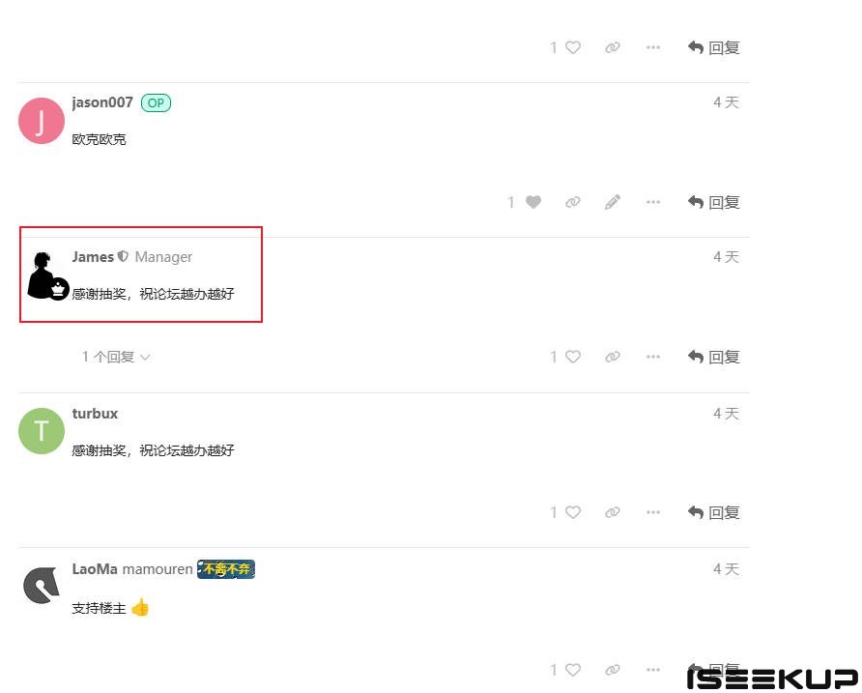Unlike jason007's post via filled heart
Viewport: 862px width, 693px height.
coord(532,202)
